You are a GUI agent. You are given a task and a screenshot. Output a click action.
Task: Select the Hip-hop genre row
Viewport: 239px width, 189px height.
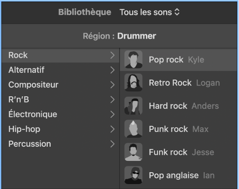pos(60,129)
